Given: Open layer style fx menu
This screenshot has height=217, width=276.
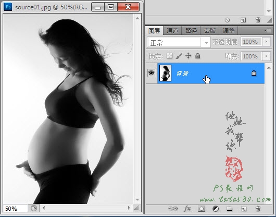Looking at the screenshot, I should click(187, 209).
